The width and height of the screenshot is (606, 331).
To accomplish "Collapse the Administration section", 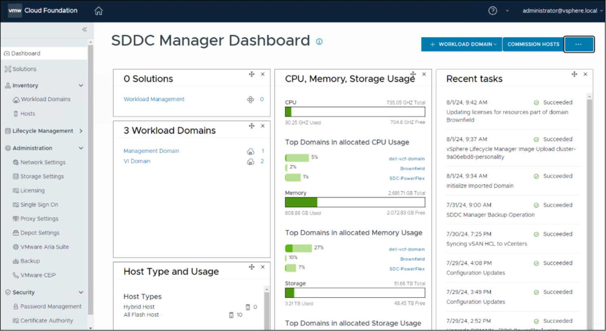I will (x=81, y=148).
